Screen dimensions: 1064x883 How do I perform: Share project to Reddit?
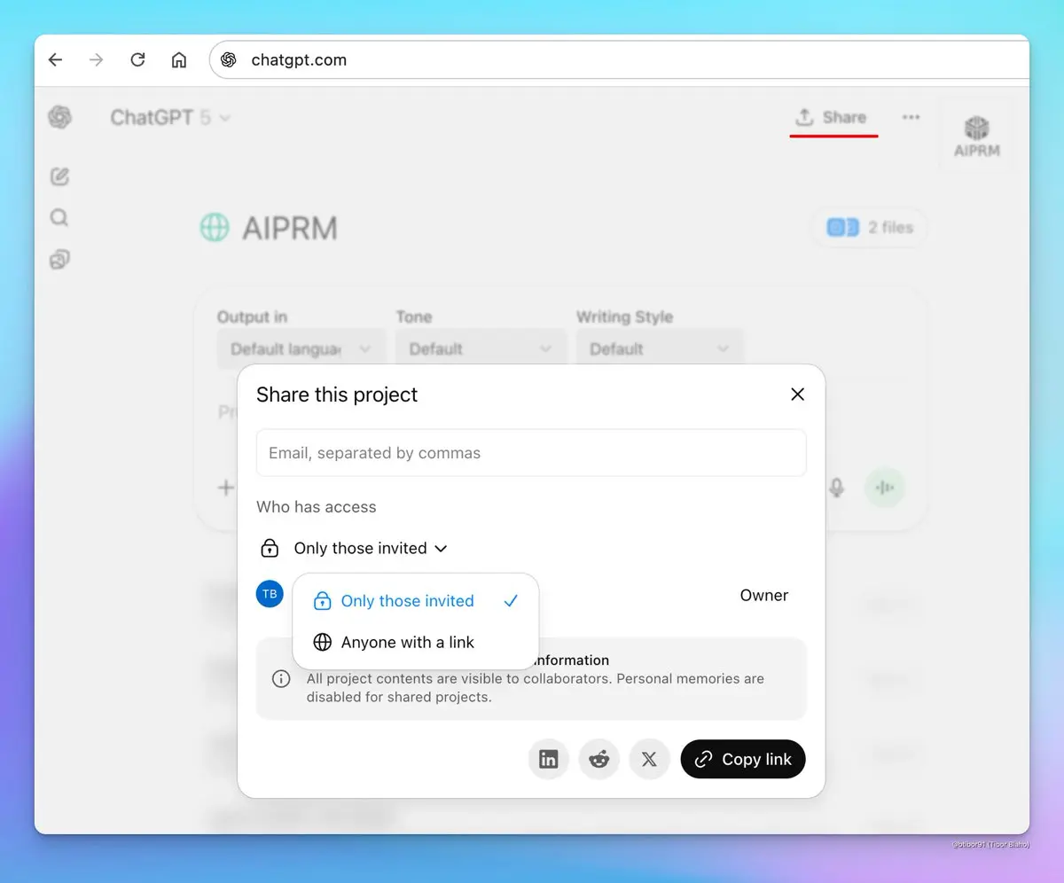coord(599,760)
